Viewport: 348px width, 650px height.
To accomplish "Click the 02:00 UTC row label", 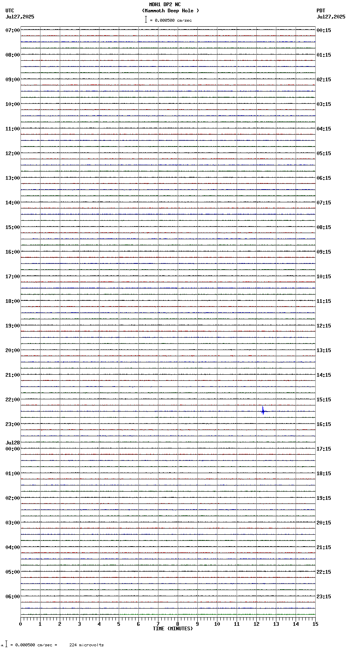I will click(13, 498).
